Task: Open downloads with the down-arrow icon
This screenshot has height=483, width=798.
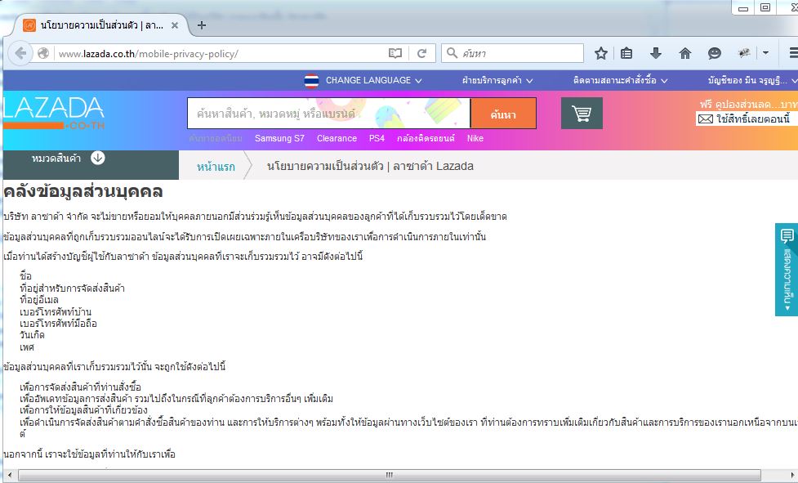Action: click(x=656, y=53)
